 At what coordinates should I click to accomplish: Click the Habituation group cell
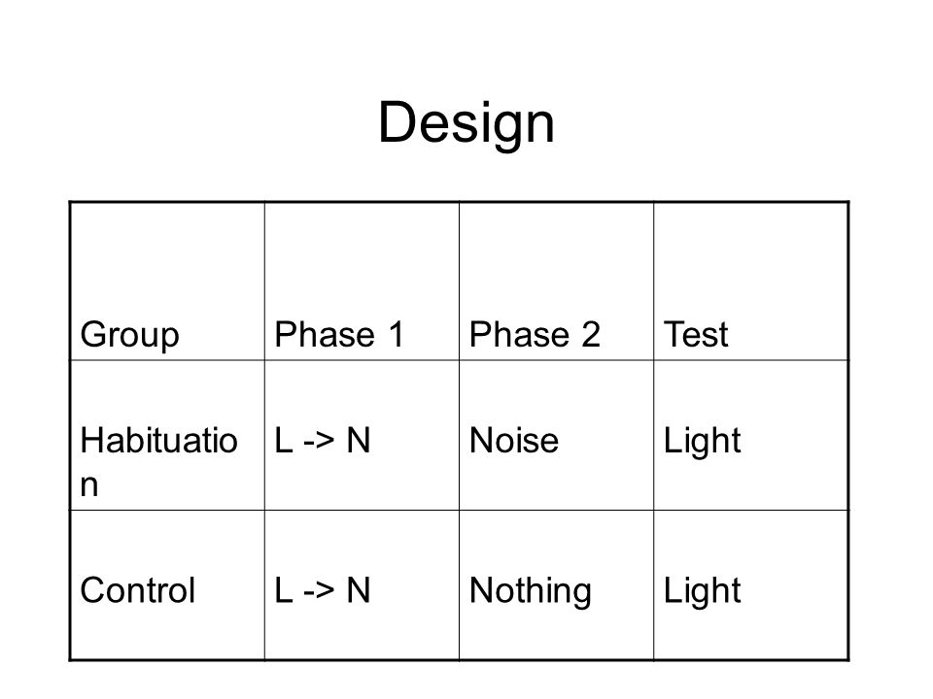167,435
